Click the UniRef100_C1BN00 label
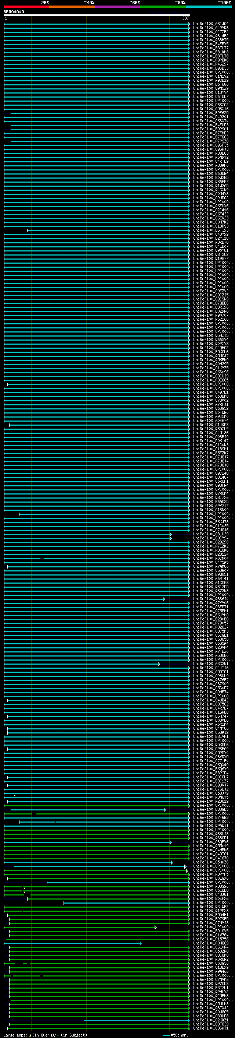This screenshot has height=1038, width=235. (x=211, y=510)
